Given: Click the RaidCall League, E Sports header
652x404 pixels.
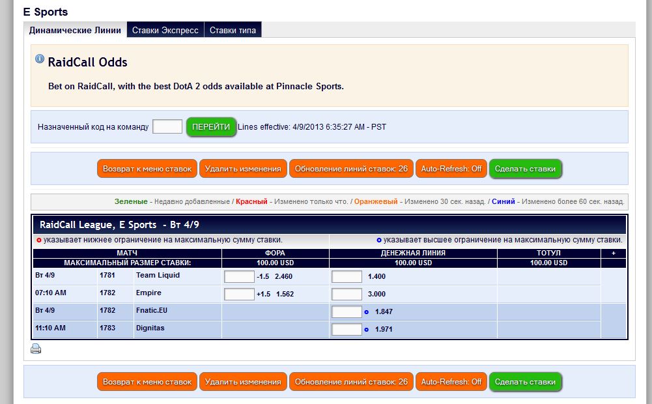Looking at the screenshot, I should pos(119,225).
